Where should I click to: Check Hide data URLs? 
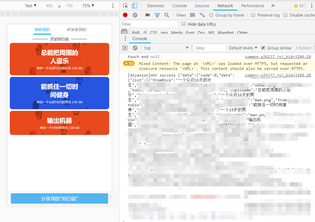[x=184, y=24]
